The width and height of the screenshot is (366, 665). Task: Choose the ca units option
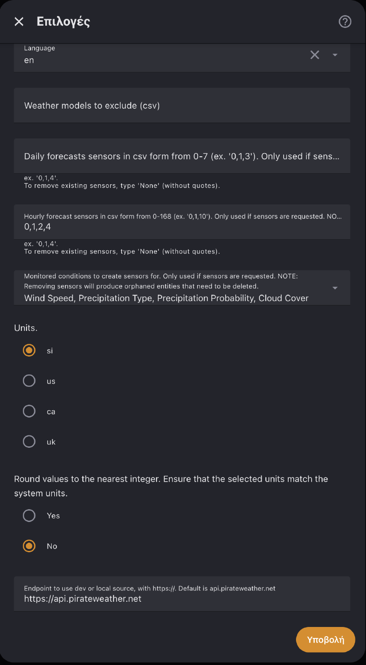click(x=29, y=411)
